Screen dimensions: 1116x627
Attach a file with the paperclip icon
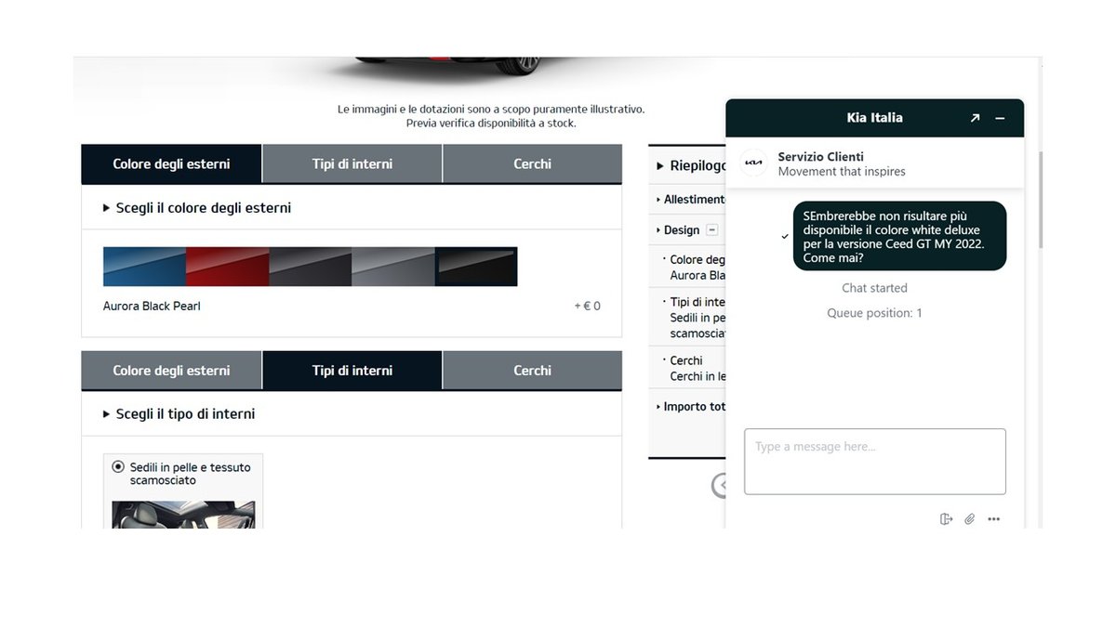[969, 519]
